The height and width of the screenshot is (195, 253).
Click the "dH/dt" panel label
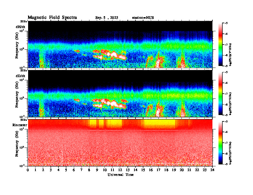pyautogui.click(x=20, y=27)
